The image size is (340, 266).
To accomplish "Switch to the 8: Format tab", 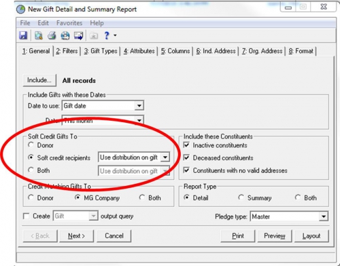I will [x=301, y=51].
